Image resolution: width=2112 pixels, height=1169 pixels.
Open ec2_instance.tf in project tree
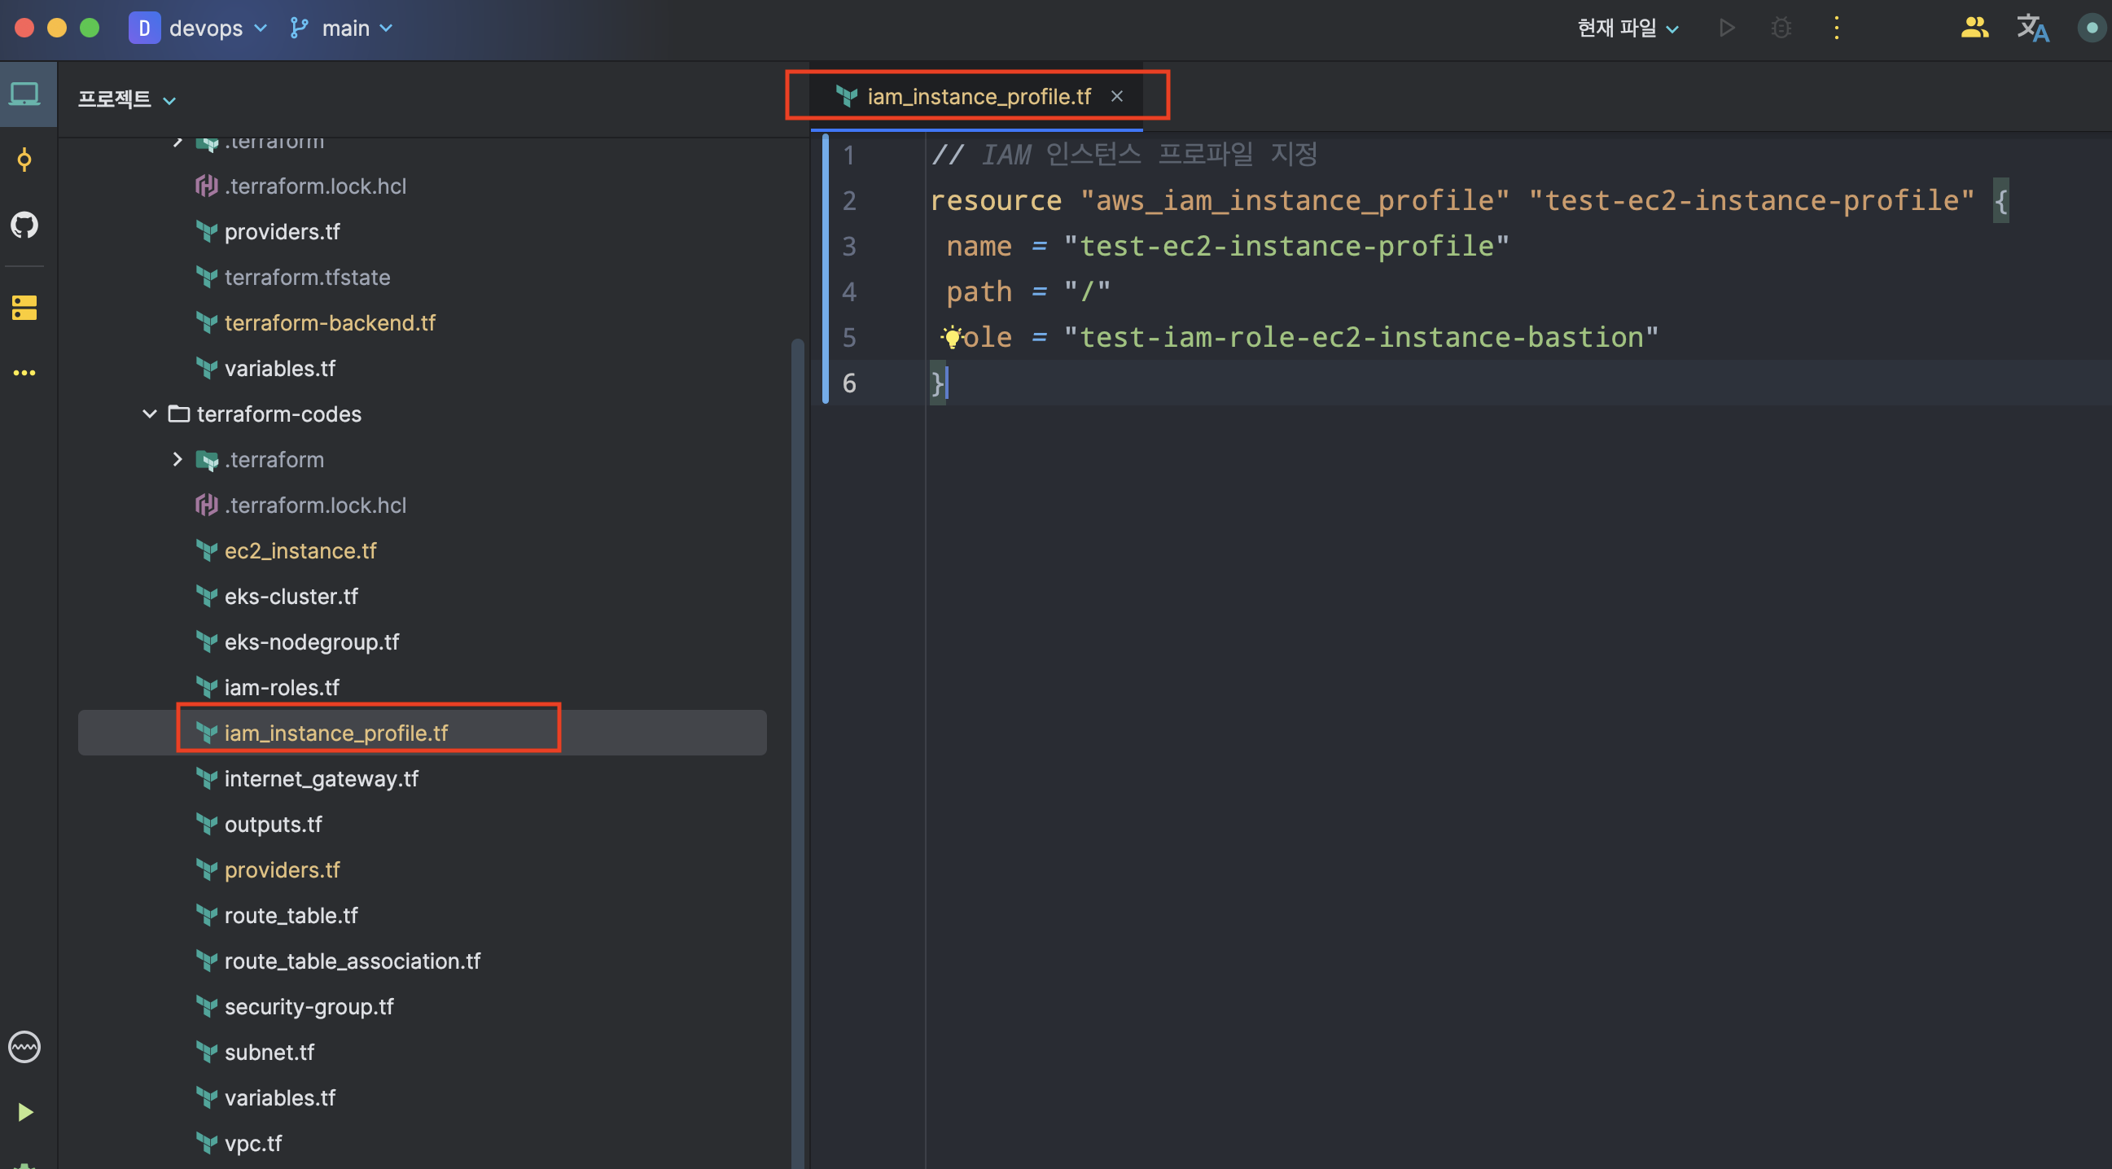pyautogui.click(x=300, y=551)
